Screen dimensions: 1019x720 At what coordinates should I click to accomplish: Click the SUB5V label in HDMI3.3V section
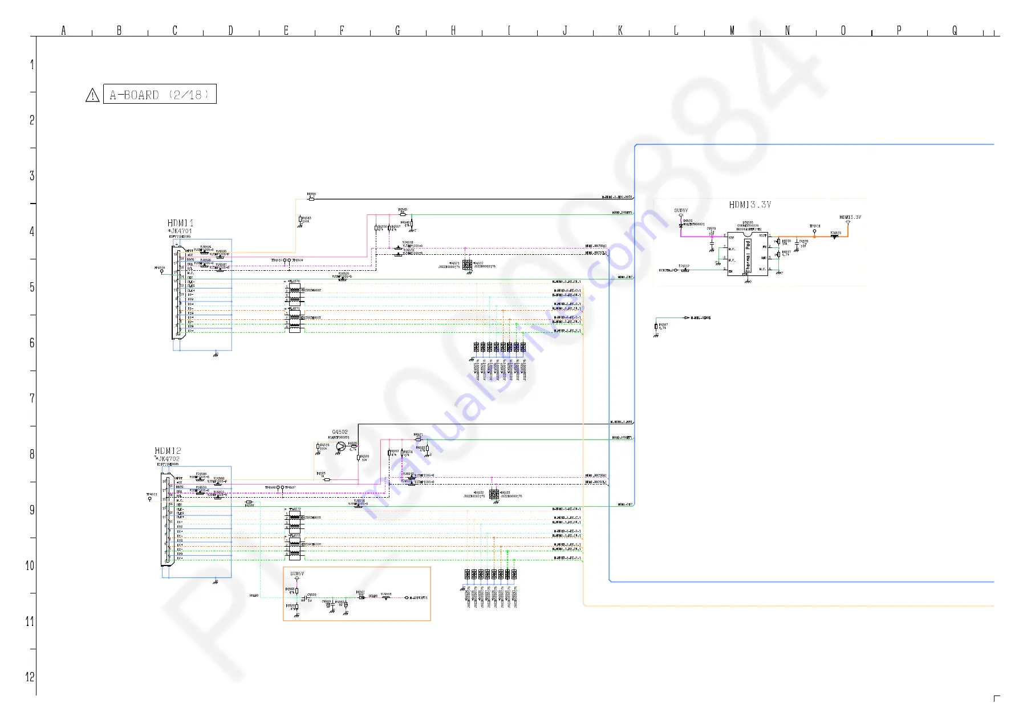click(681, 211)
